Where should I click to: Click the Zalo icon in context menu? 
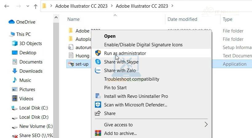98,70
